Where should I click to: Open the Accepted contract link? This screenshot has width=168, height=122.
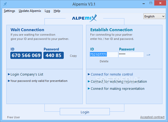[x=152, y=117]
